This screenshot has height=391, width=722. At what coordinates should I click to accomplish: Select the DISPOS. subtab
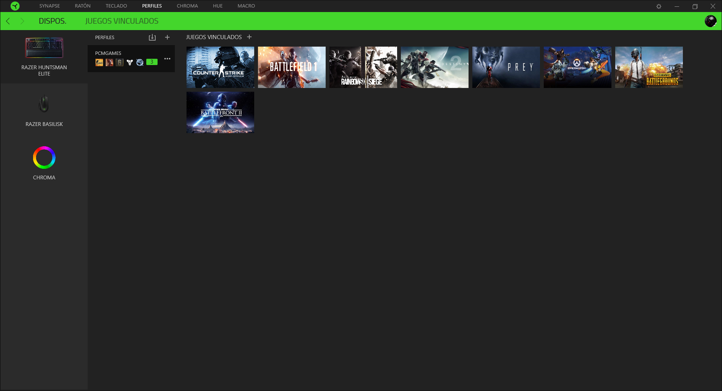[x=53, y=21]
